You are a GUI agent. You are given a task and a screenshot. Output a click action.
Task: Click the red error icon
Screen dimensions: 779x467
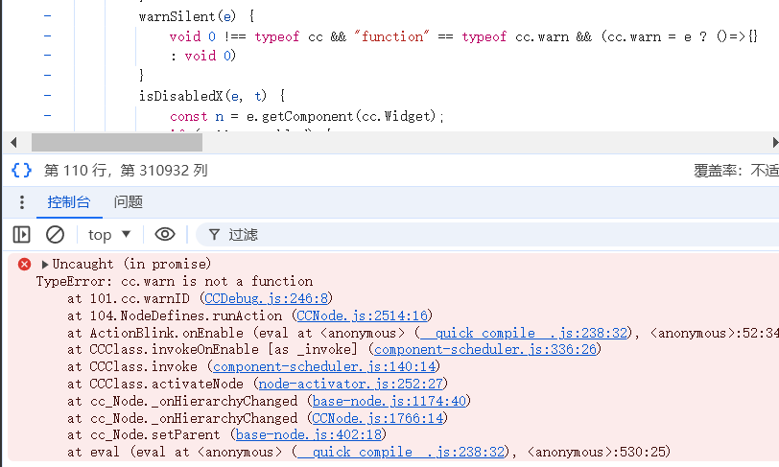click(x=25, y=264)
